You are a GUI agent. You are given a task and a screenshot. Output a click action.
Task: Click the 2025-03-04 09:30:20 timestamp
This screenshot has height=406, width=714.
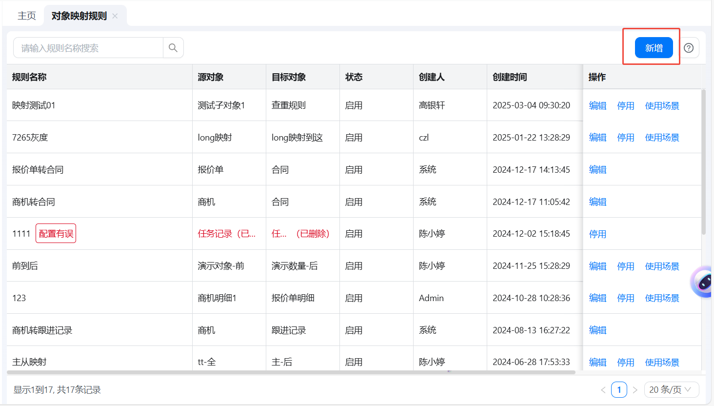531,105
